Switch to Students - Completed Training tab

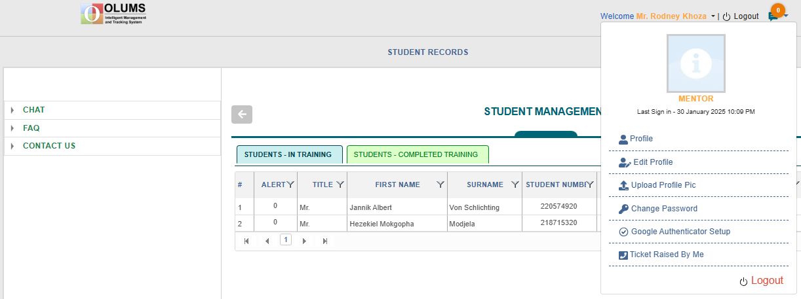418,154
